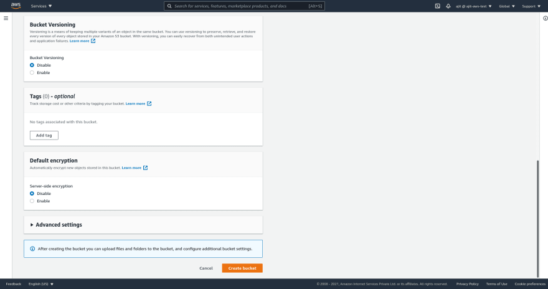Click the AWS logo home icon
The height and width of the screenshot is (289, 548).
16,6
